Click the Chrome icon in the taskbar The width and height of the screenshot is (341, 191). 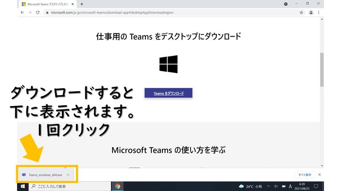click(118, 186)
